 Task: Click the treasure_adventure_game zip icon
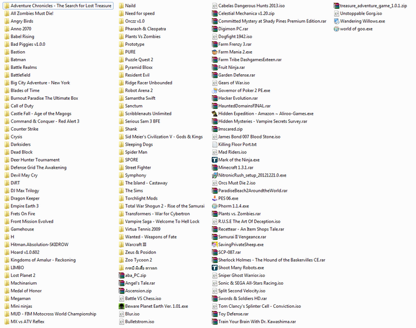(x=336, y=6)
